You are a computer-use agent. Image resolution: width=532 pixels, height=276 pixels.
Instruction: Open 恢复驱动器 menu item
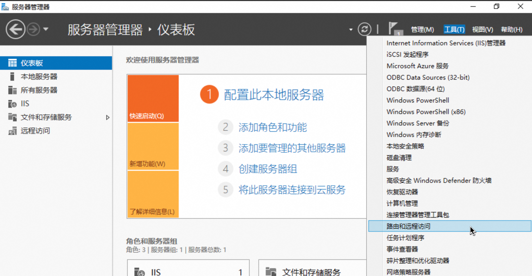(450, 192)
